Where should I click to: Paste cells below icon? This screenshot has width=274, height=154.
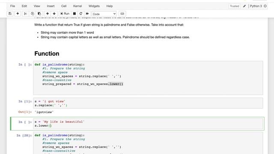[39, 14]
